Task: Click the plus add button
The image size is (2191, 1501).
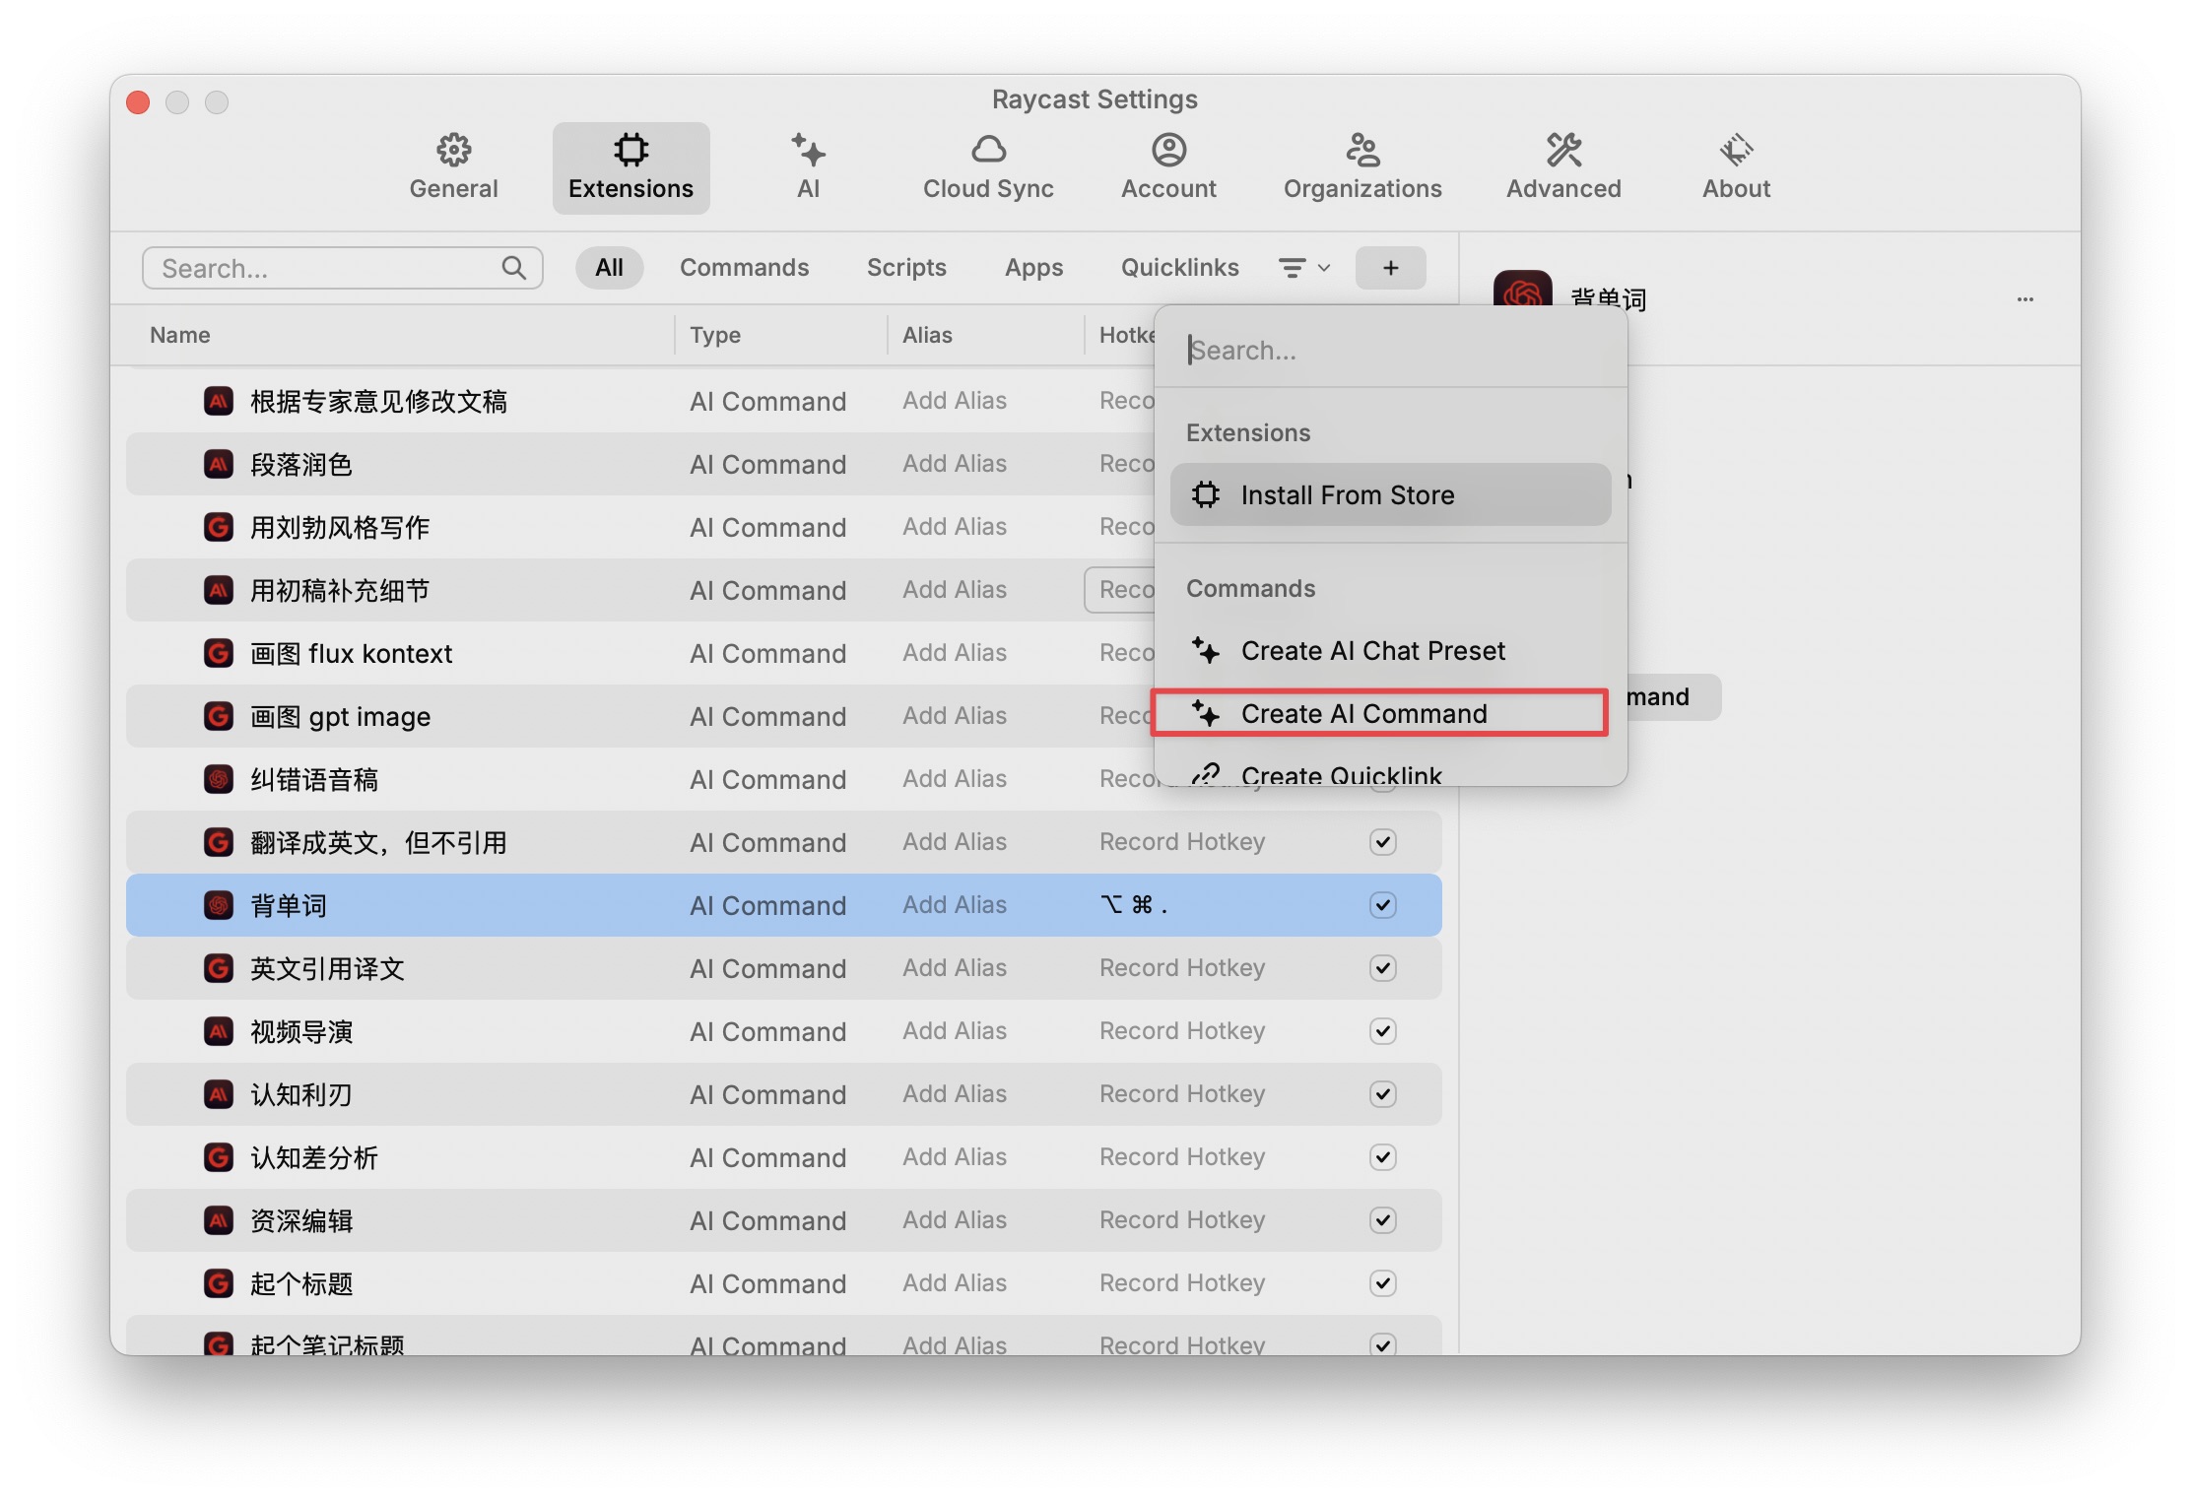Action: [x=1390, y=268]
